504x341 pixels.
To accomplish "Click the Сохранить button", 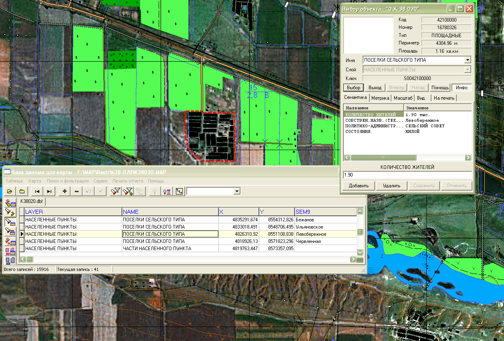I will pos(424,186).
